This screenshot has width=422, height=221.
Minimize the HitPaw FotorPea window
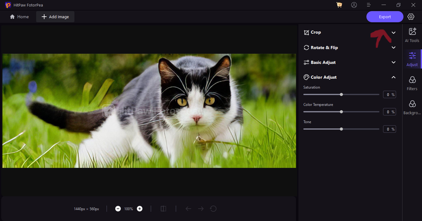coord(384,5)
